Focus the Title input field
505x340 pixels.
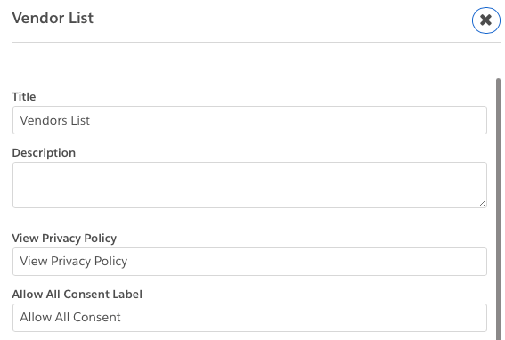click(249, 120)
